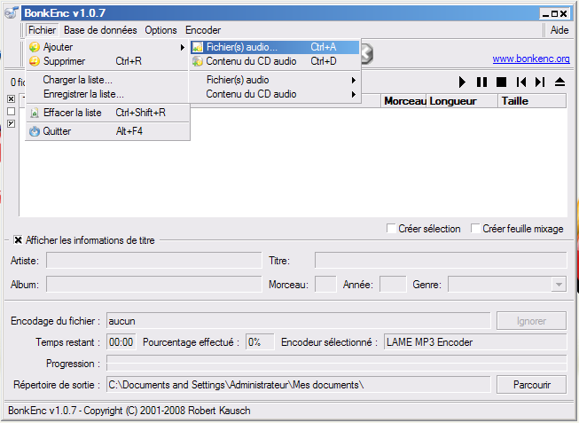This screenshot has width=579, height=423.
Task: Select Ajouter in the Fichier menu
Action: tap(107, 47)
